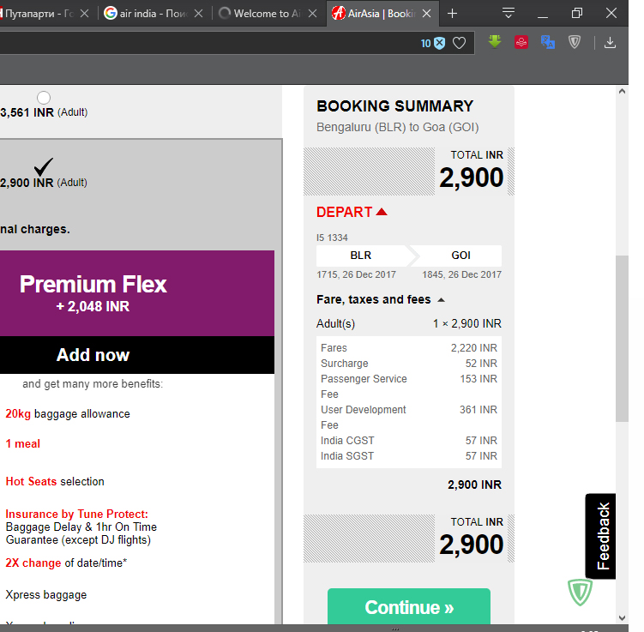The width and height of the screenshot is (644, 632).
Task: Click the grey VPN shield icon in the toolbar
Action: click(575, 42)
